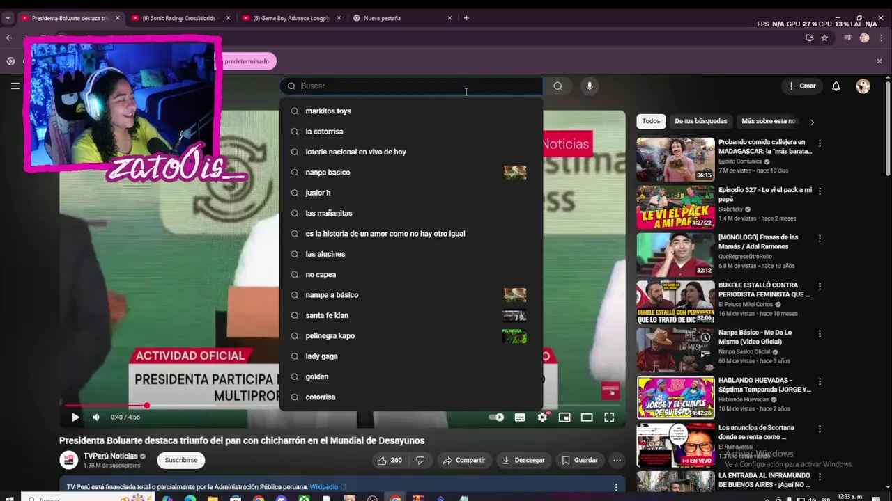This screenshot has width=892, height=501.
Task: Choose suggestion 'golden'
Action: pos(411,376)
